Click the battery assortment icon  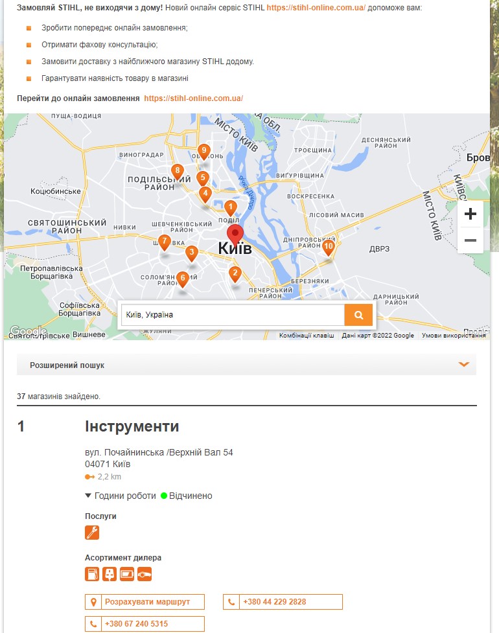click(127, 574)
